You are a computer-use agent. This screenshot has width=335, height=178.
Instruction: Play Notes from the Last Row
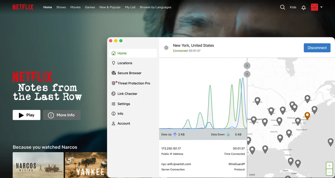click(x=27, y=115)
